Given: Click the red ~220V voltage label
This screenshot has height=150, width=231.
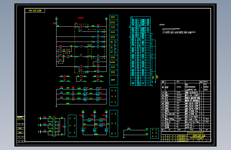Looking at the screenshot, I should click(x=80, y=18).
